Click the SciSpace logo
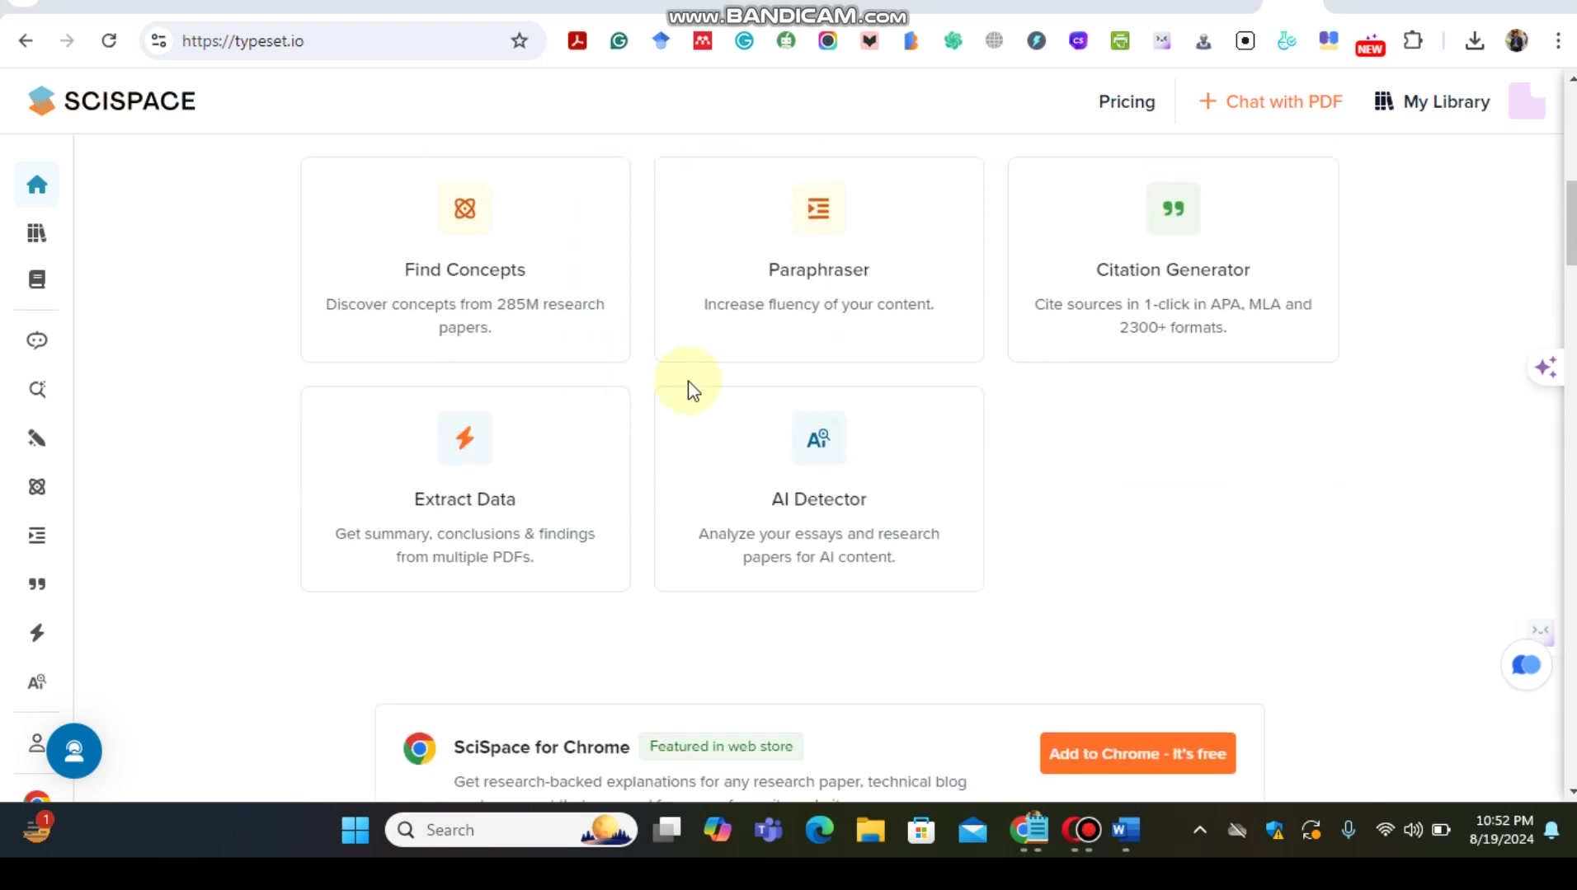This screenshot has height=890, width=1577. 111,101
